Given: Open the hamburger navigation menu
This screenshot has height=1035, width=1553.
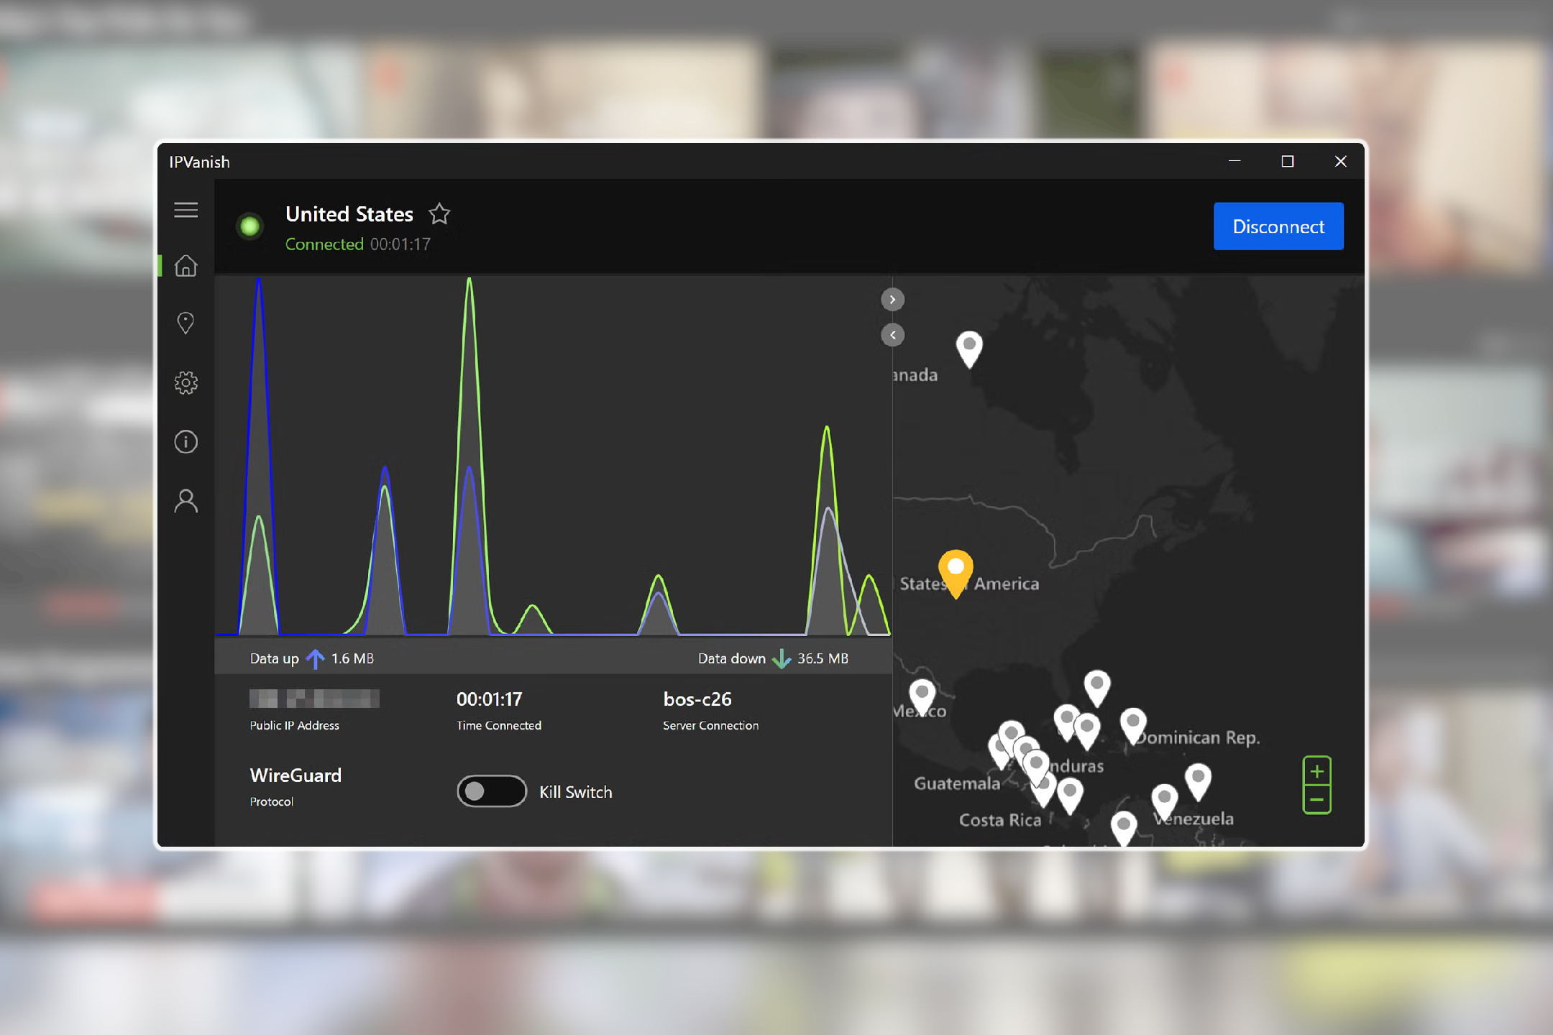Looking at the screenshot, I should (x=185, y=209).
